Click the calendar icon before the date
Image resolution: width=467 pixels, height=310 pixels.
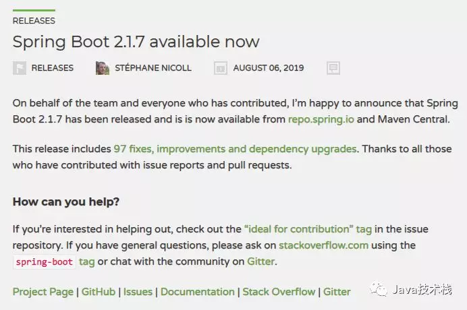(221, 68)
